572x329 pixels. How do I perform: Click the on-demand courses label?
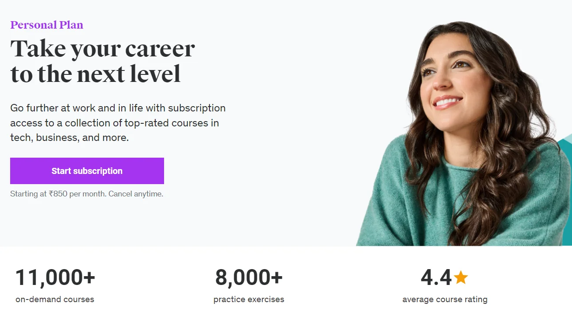[54, 299]
